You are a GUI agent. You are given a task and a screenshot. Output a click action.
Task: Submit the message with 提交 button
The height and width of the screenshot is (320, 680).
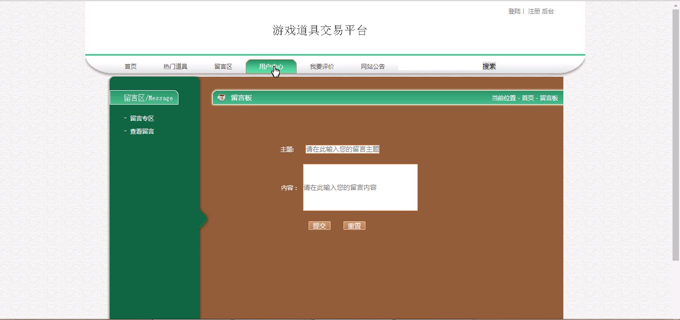(x=320, y=226)
